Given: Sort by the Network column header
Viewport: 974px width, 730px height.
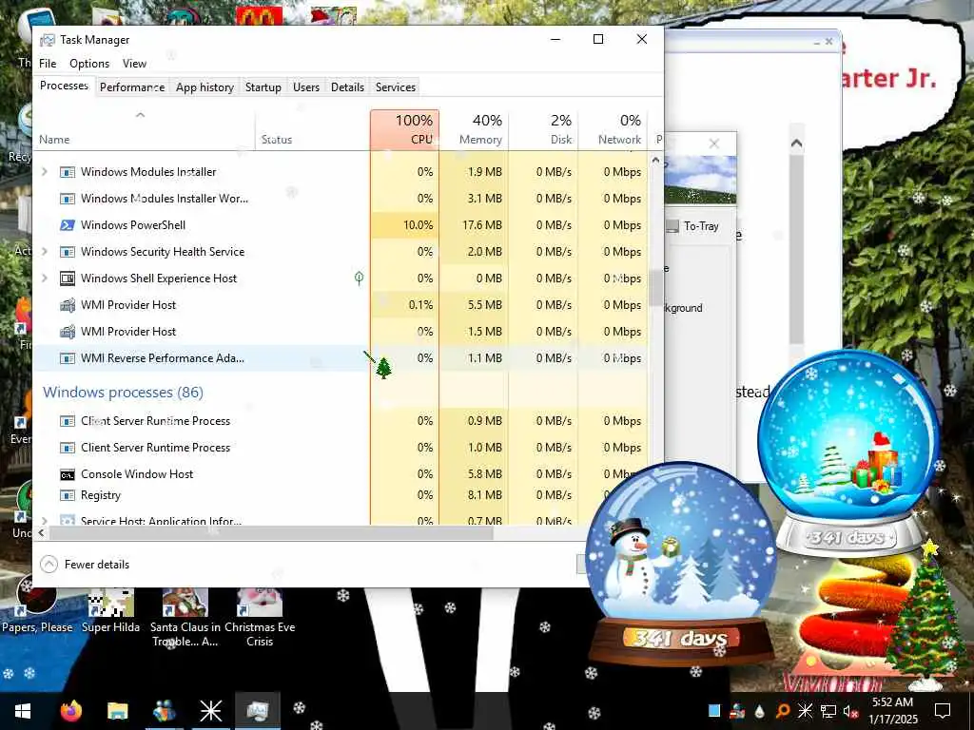Looking at the screenshot, I should point(613,129).
